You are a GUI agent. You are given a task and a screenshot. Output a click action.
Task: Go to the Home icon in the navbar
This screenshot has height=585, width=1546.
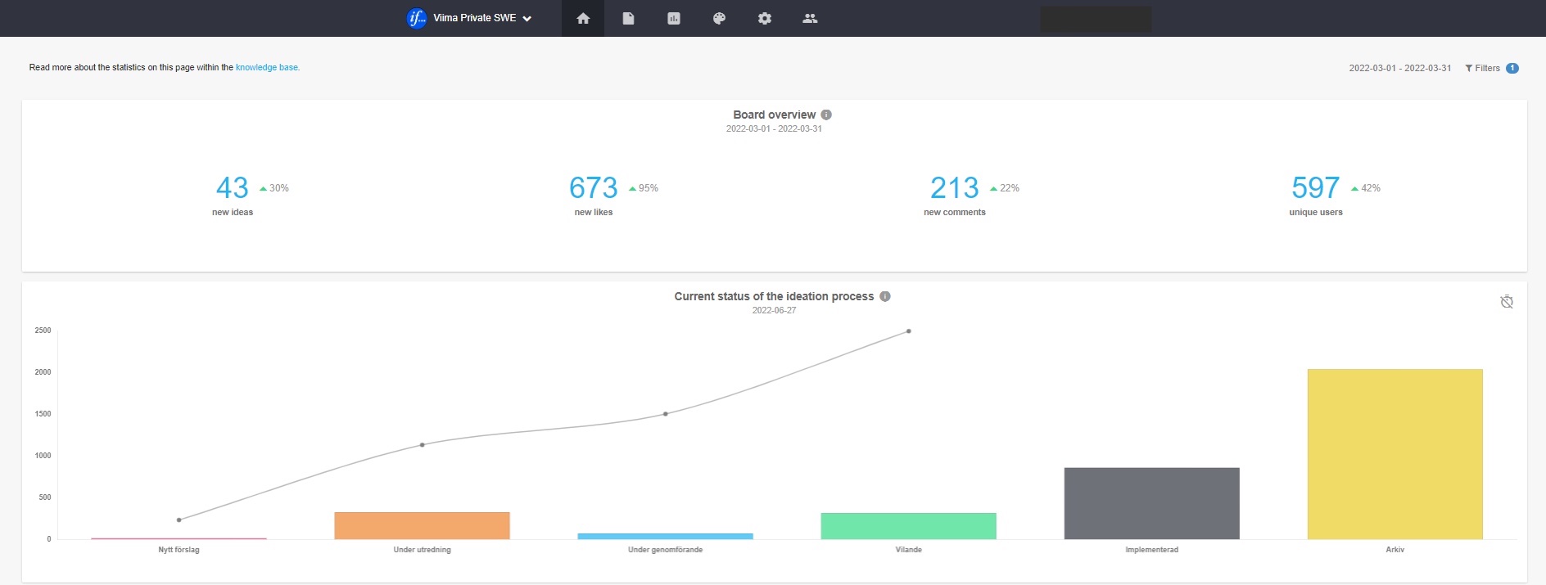[583, 18]
